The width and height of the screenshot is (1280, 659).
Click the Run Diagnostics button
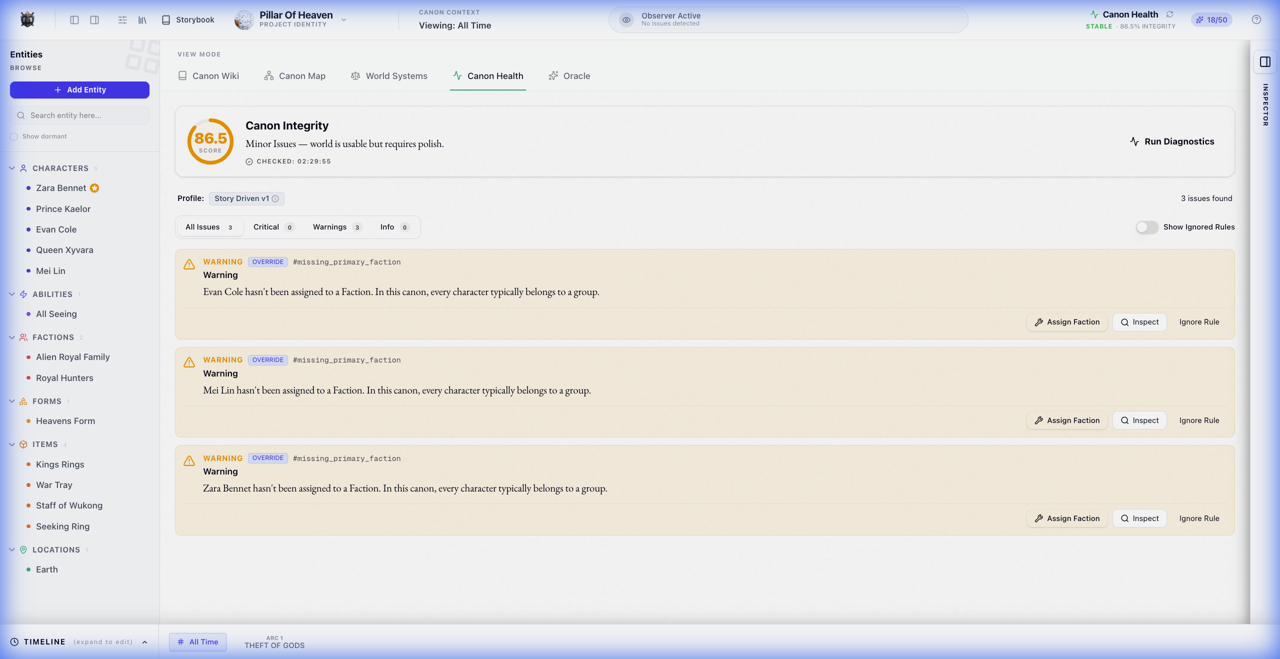[x=1171, y=141]
